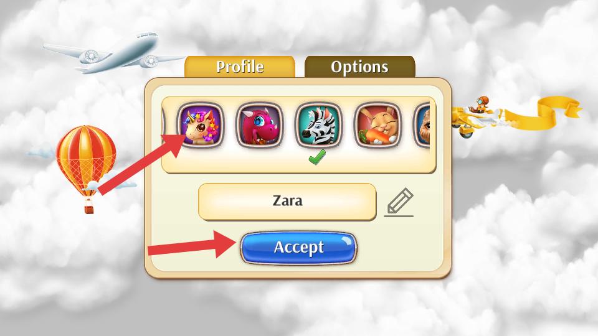Viewport: 598px width, 336px height.
Task: Open the Profile tab
Action: 239,67
